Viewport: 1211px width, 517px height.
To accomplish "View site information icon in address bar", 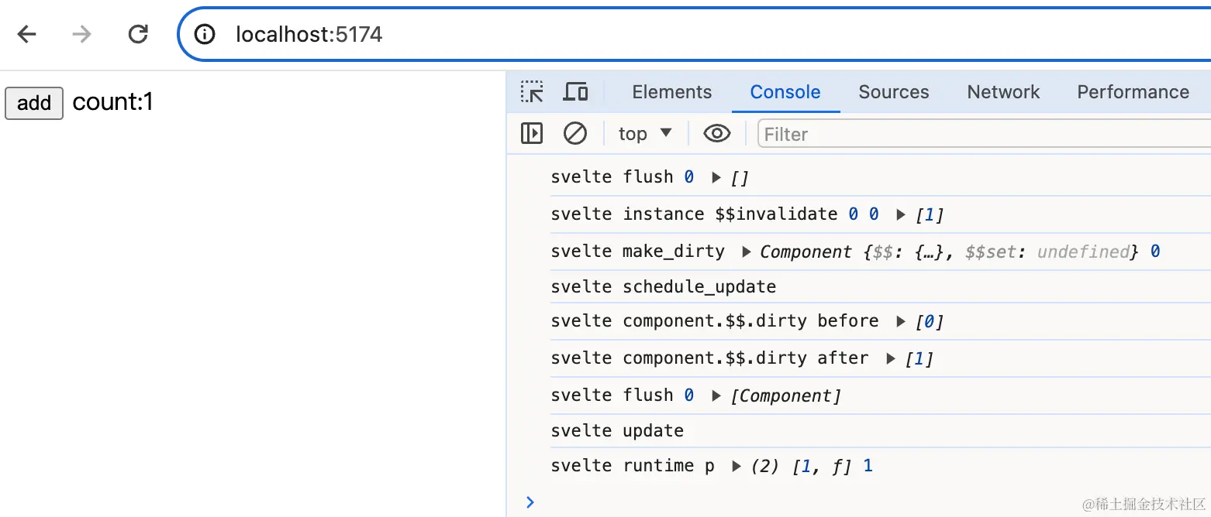I will 205,34.
